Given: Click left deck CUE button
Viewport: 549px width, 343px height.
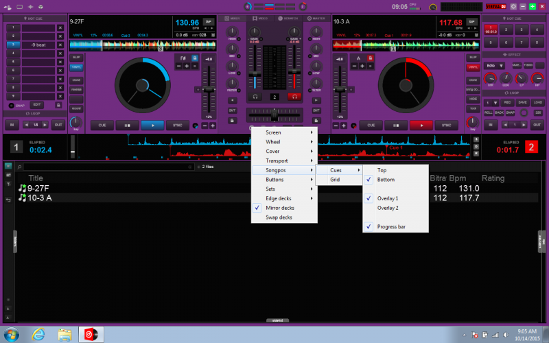Looking at the screenshot, I should (x=102, y=125).
